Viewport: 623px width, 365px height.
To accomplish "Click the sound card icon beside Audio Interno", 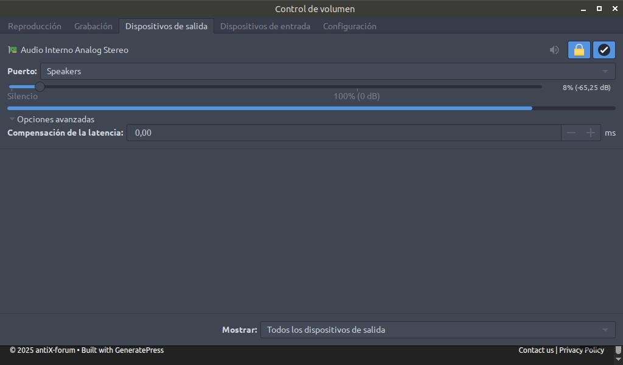I will click(13, 50).
